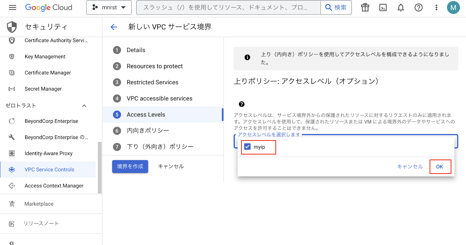Select VPC Service Controls in sidebar

48,170
